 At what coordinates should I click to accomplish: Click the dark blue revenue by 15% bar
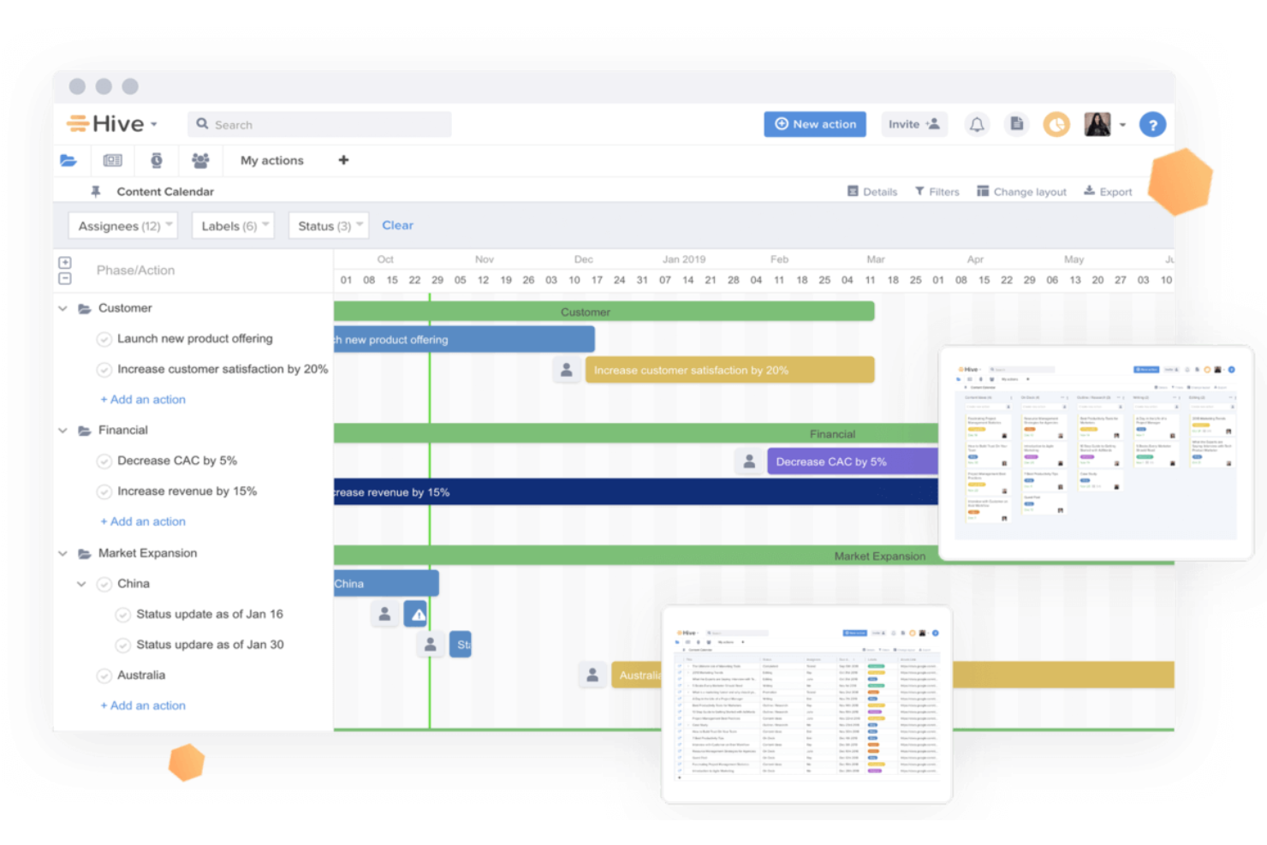click(636, 491)
